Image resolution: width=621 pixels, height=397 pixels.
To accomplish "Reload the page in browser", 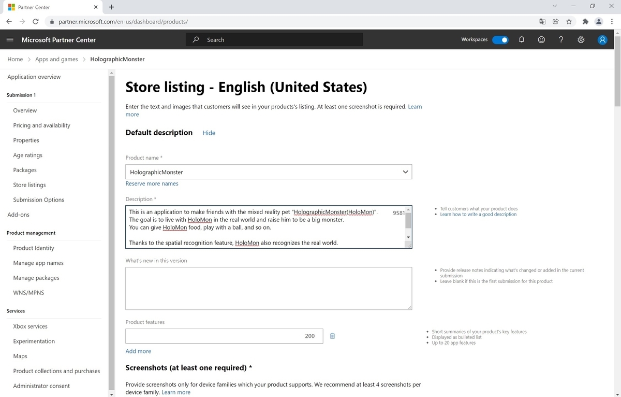I will 36,21.
